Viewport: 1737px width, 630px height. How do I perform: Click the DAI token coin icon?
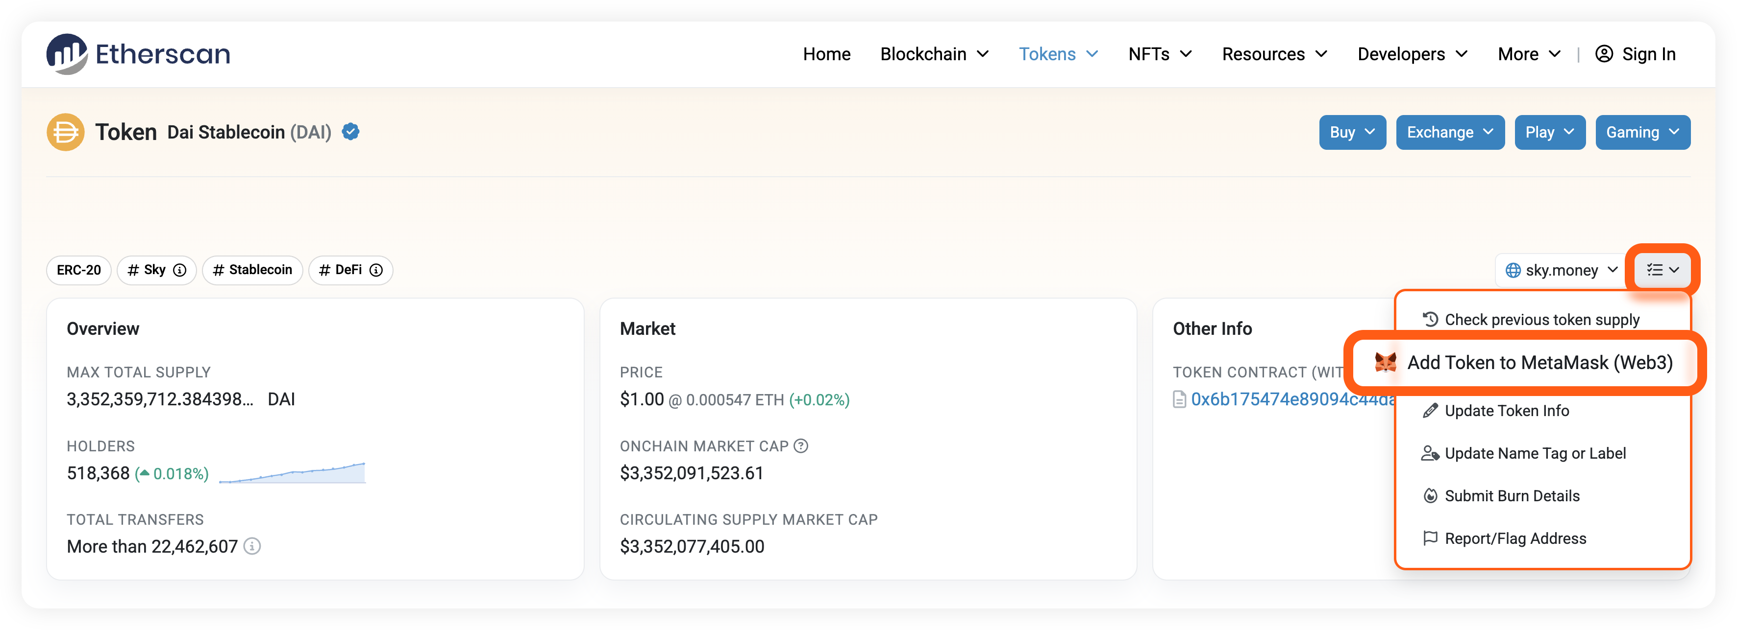point(65,132)
